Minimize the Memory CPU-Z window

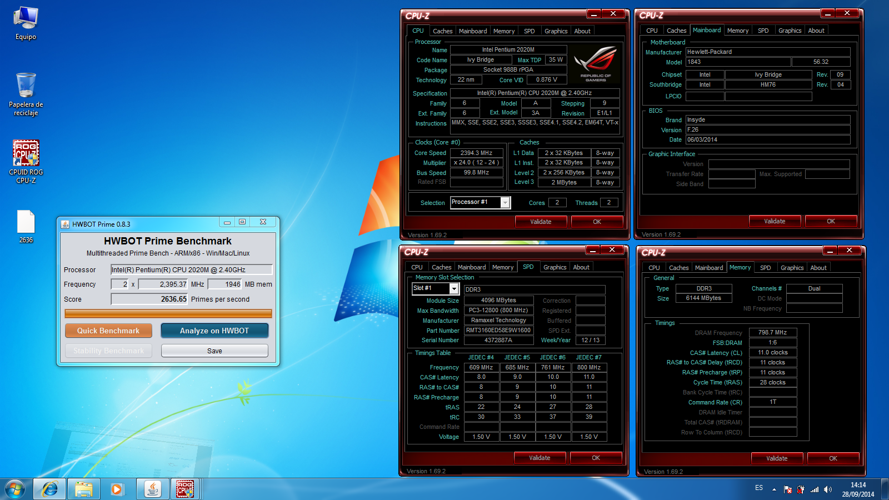click(x=830, y=251)
